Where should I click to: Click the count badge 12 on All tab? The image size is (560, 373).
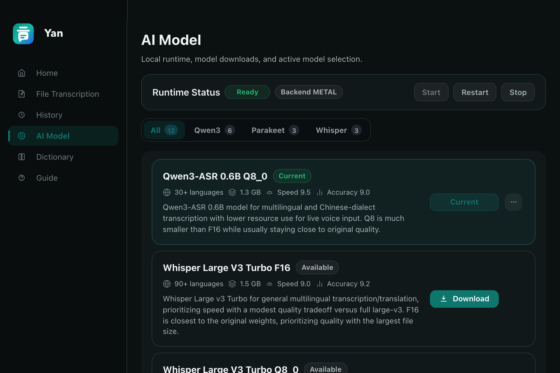[171, 130]
